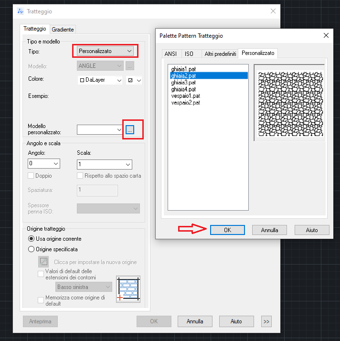Select the Origine specificata radio button
The image size is (340, 341).
pos(32,249)
